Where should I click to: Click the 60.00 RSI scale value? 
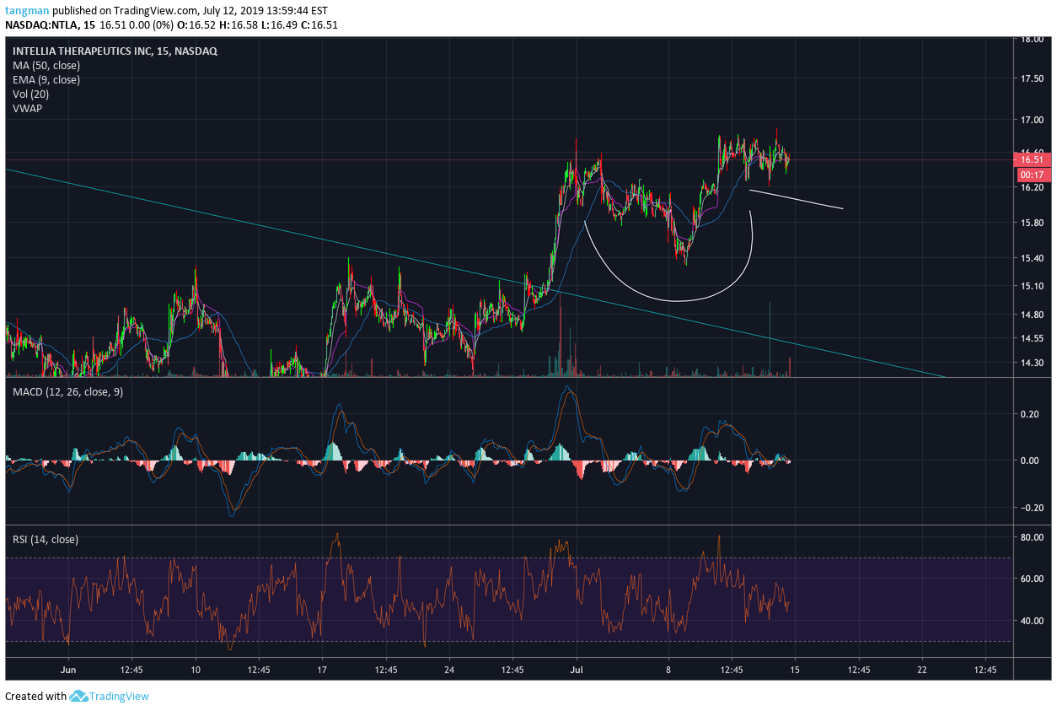(1033, 579)
